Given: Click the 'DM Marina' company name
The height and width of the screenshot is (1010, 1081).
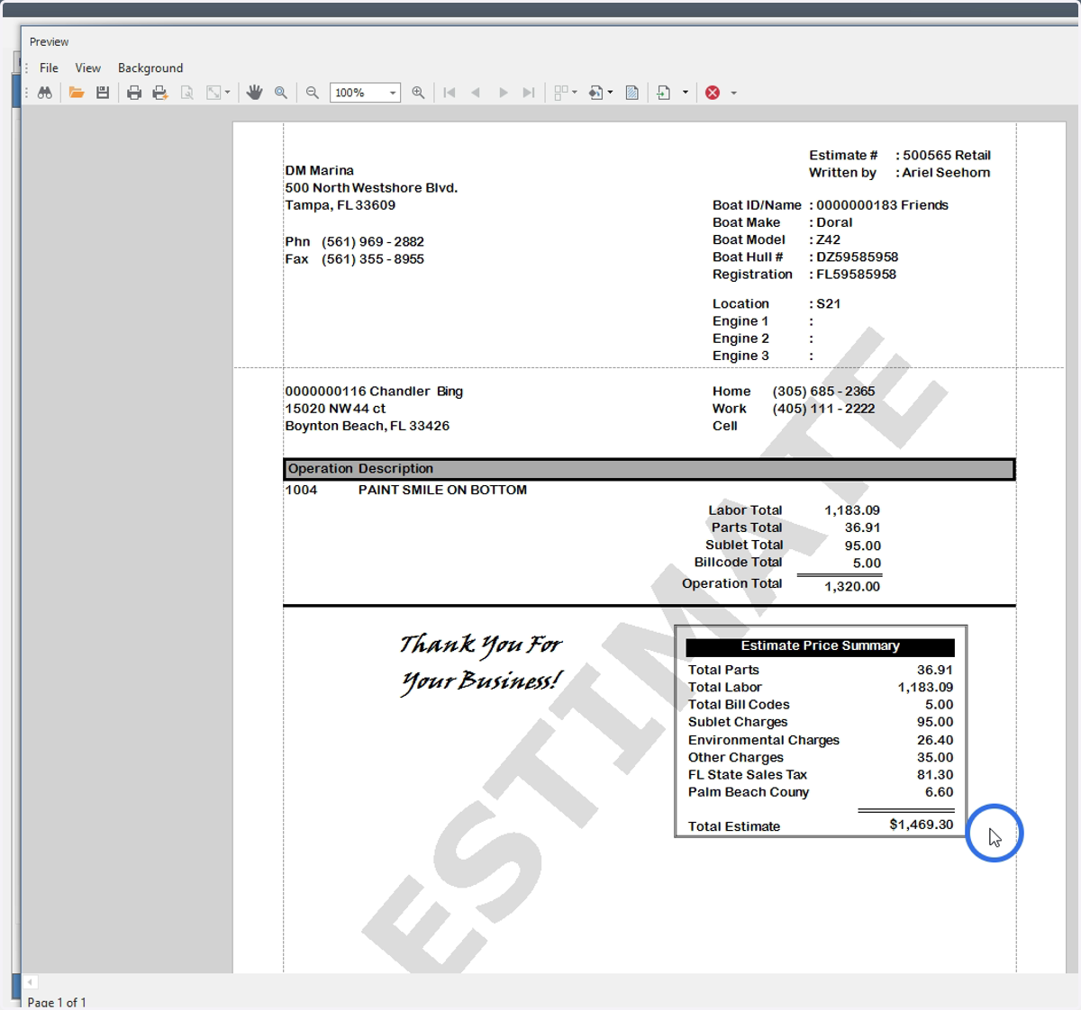Looking at the screenshot, I should 320,170.
